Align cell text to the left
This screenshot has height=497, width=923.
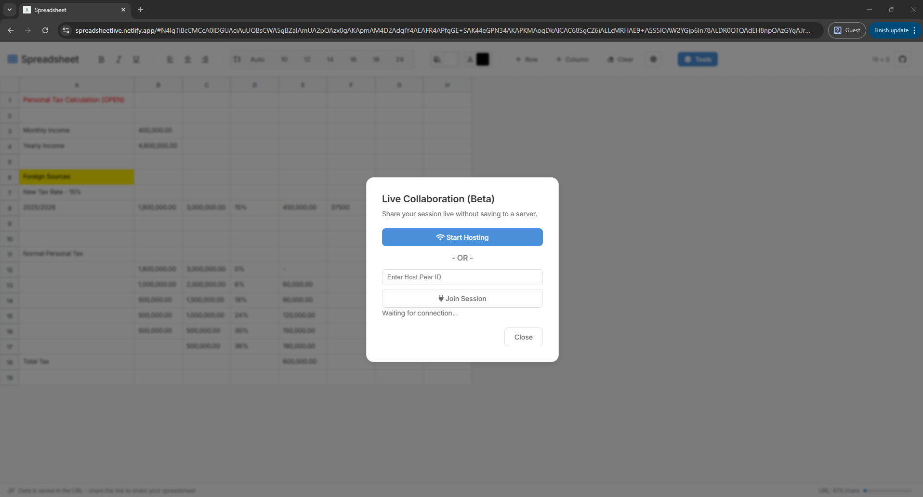point(170,59)
